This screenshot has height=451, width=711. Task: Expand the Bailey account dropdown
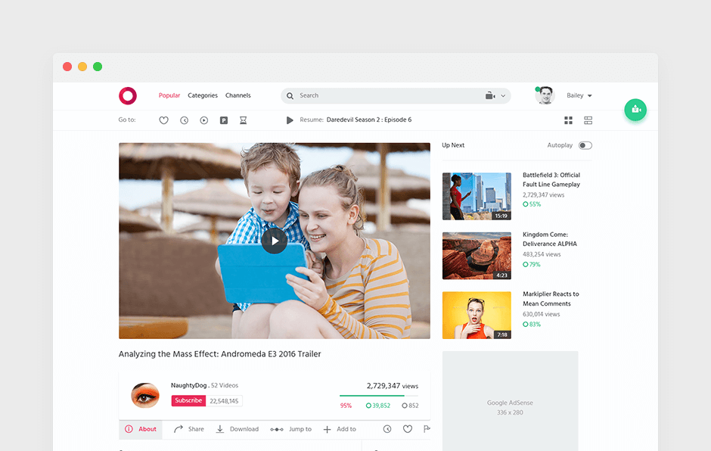[589, 96]
